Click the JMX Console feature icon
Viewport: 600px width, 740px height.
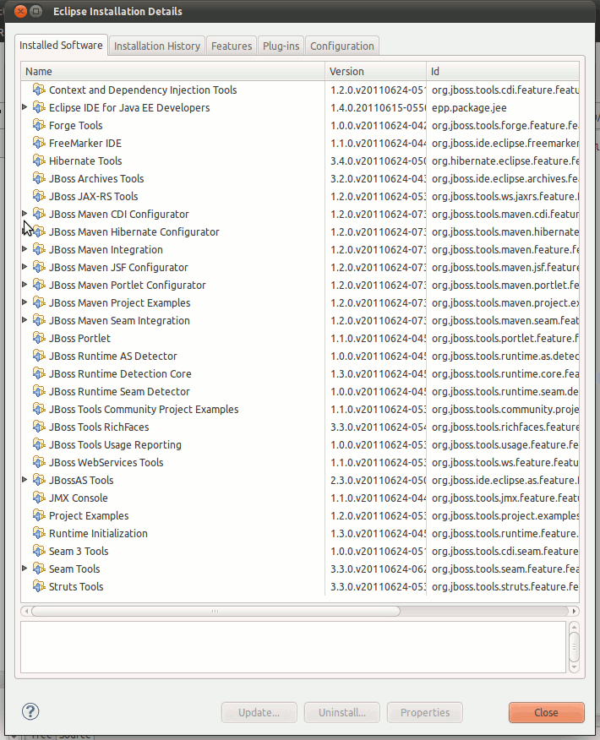pyautogui.click(x=39, y=498)
